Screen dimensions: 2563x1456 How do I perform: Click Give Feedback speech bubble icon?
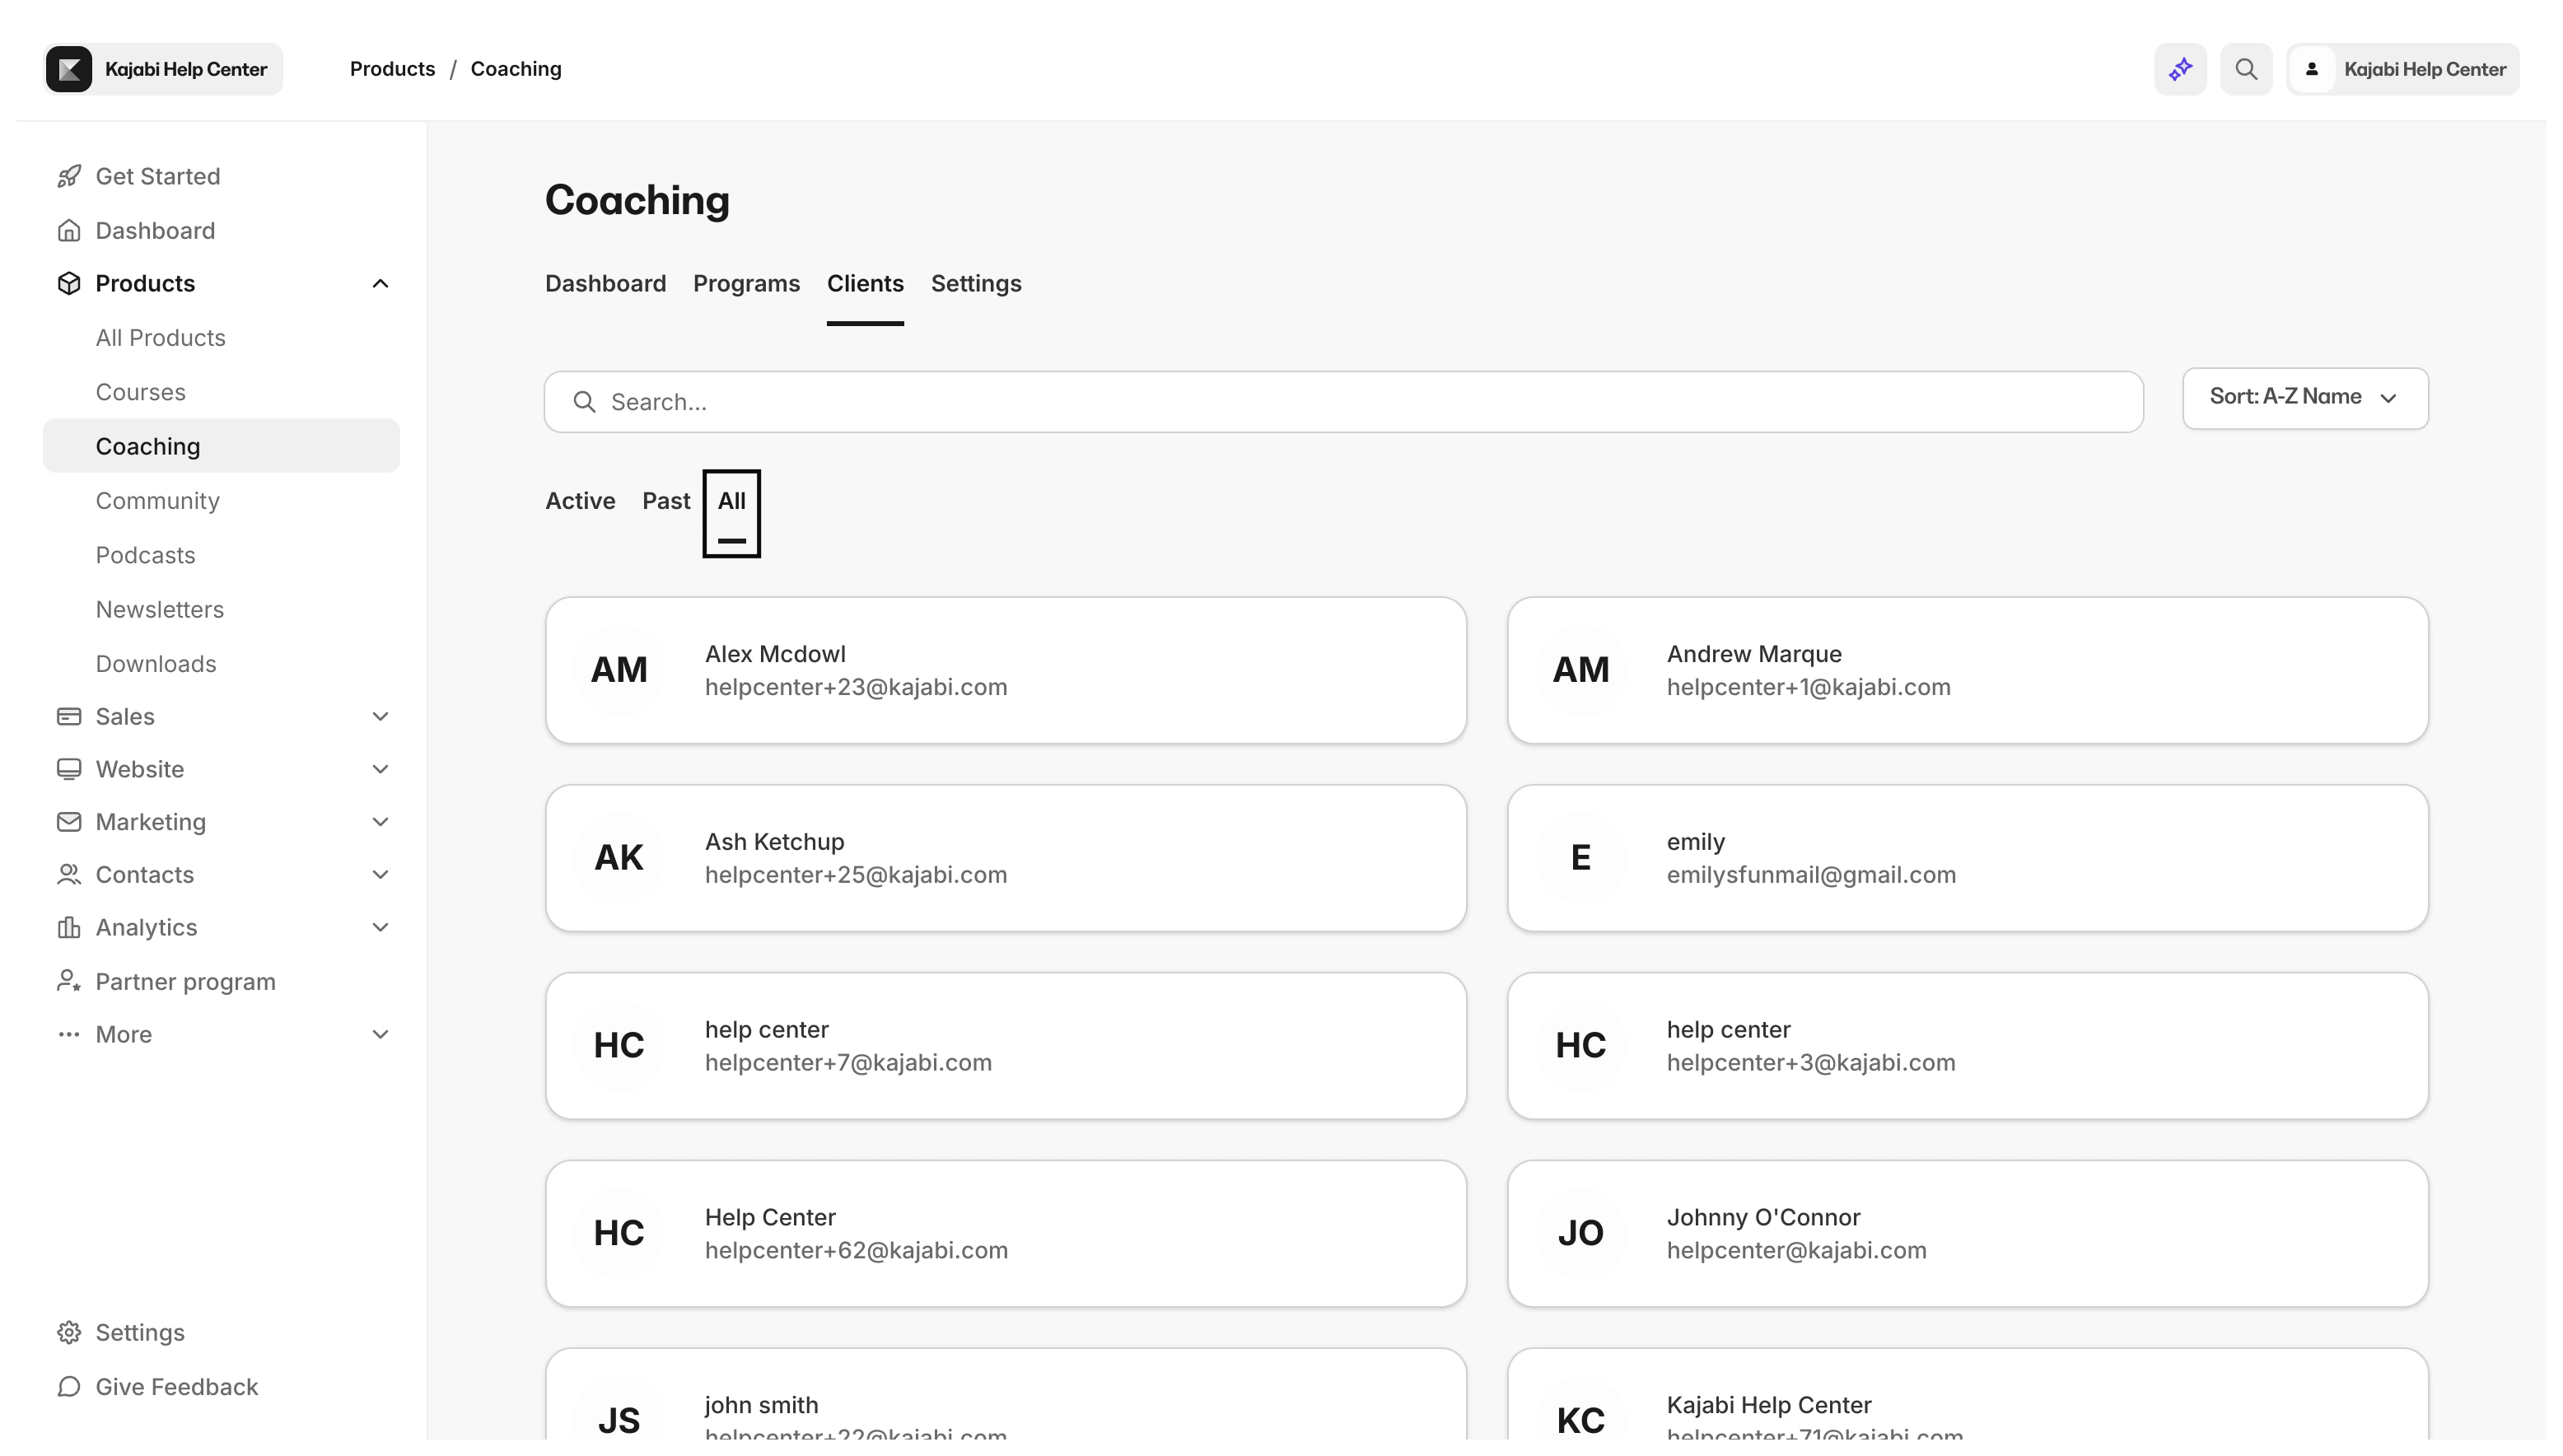point(69,1387)
